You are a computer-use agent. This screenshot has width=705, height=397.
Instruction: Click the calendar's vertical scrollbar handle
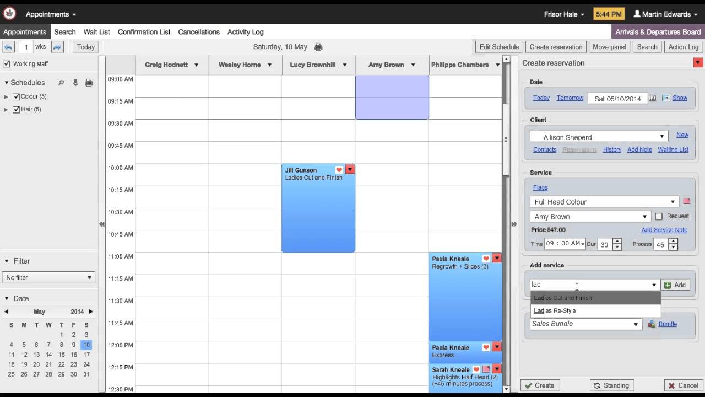click(x=506, y=139)
